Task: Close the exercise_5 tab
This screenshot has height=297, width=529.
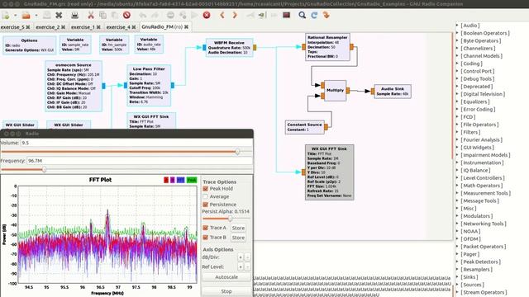Action: [x=28, y=27]
